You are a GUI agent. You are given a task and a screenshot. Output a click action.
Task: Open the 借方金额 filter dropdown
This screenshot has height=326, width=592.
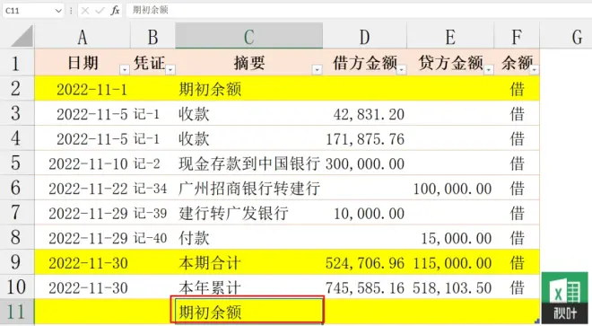[x=401, y=69]
